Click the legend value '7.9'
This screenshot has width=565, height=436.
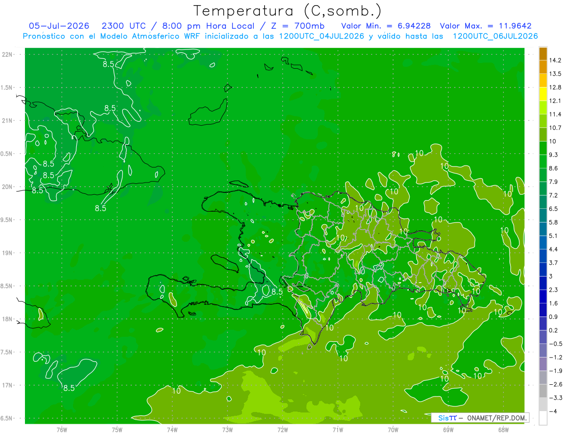(x=554, y=182)
